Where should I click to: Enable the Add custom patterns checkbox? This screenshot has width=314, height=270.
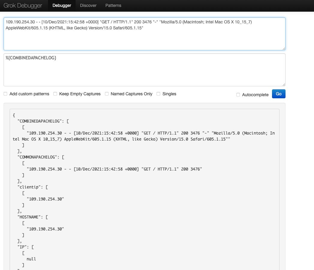point(5,94)
